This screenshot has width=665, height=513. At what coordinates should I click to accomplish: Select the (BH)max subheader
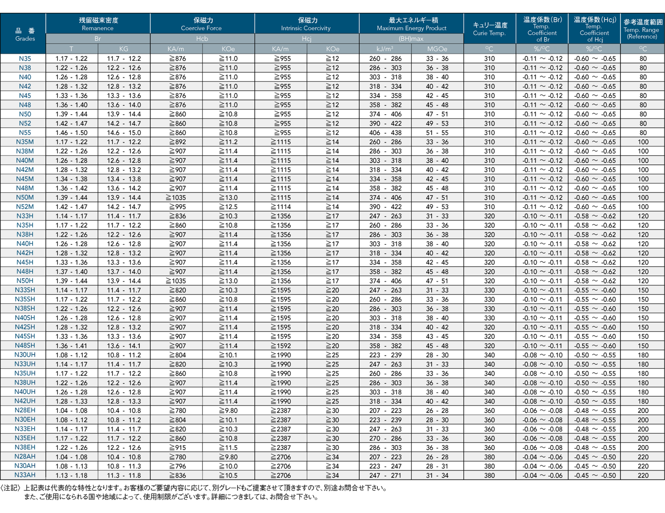(411, 39)
